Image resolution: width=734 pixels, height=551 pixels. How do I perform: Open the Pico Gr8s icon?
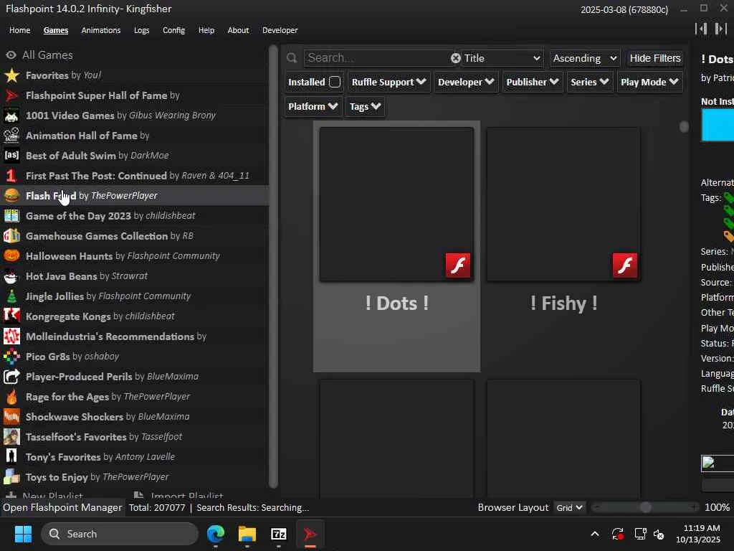[x=11, y=357]
